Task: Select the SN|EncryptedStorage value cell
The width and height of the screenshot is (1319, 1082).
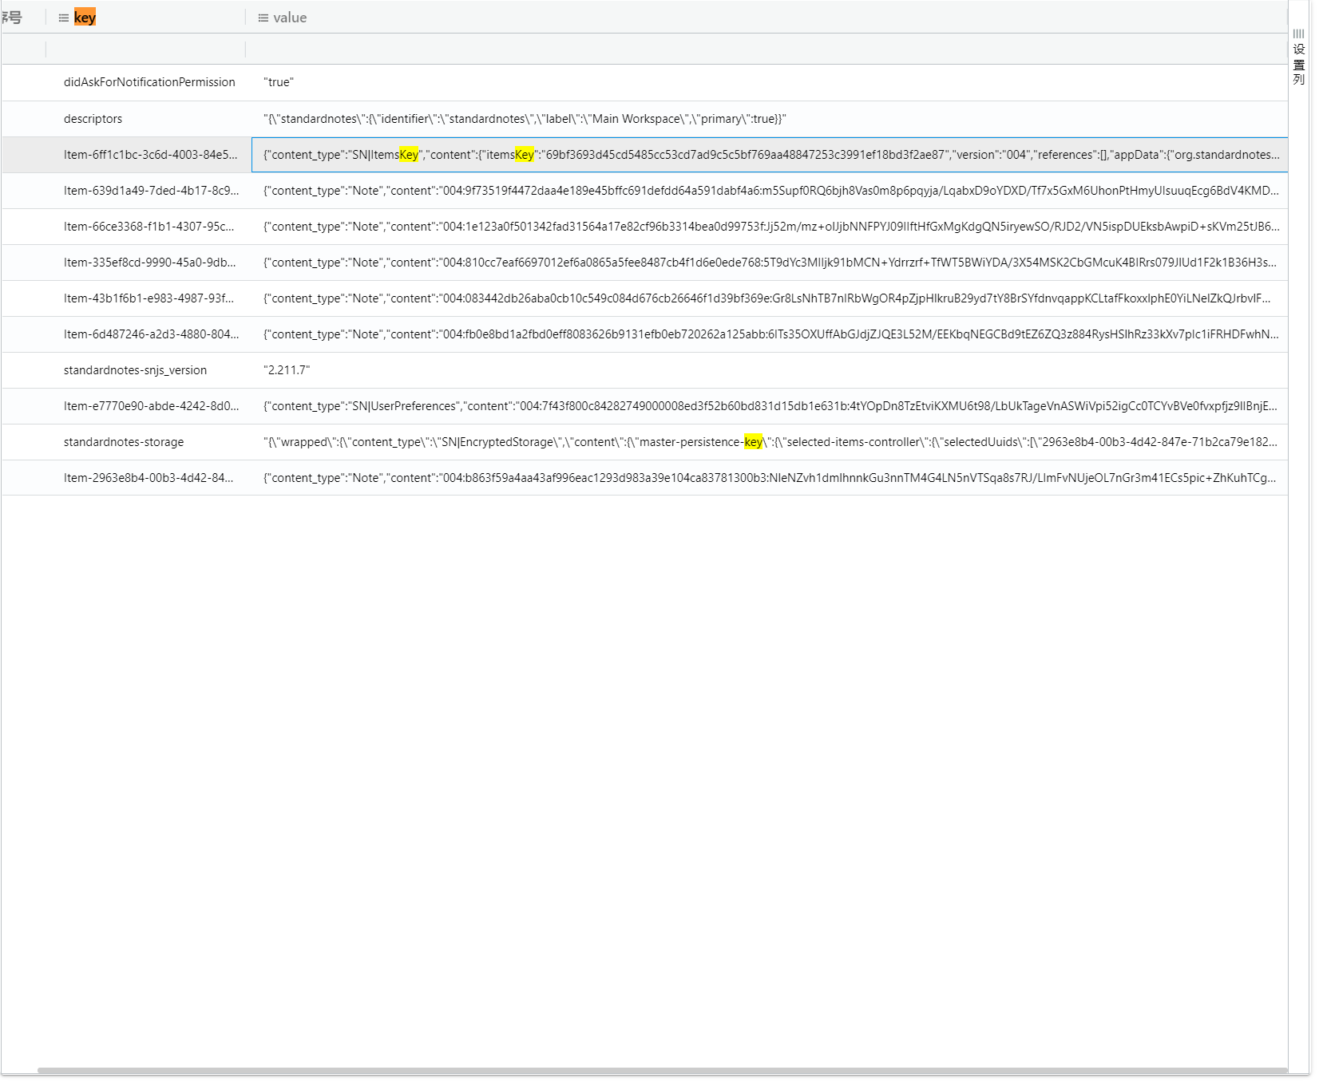Action: [x=769, y=442]
